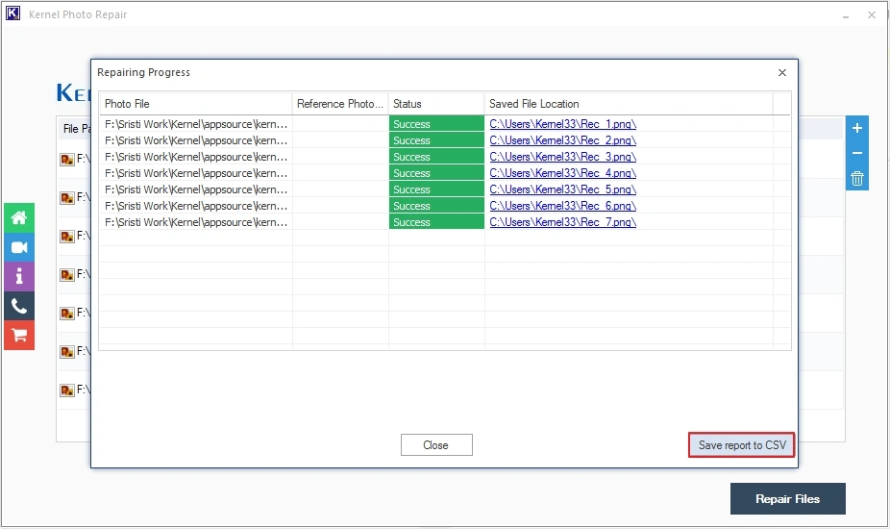Click the plus add file icon
The height and width of the screenshot is (529, 890).
pos(857,129)
